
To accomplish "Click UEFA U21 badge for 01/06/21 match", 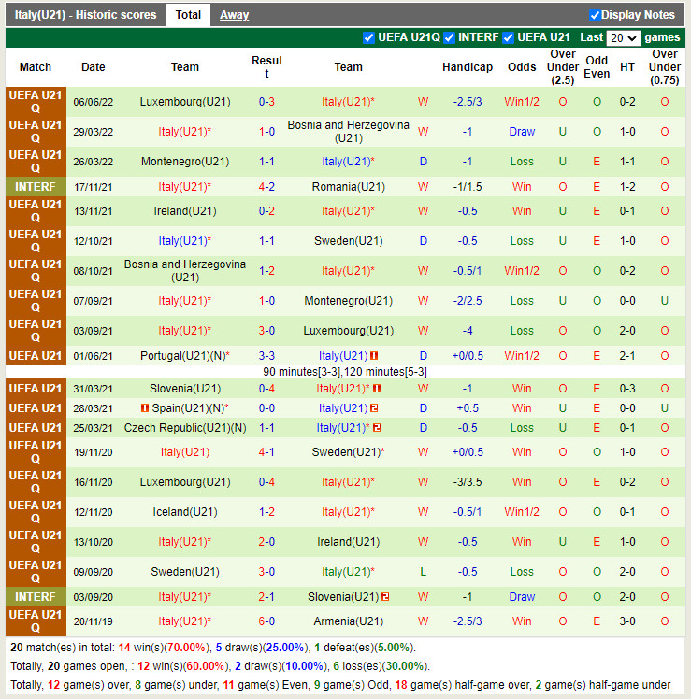I will click(36, 356).
